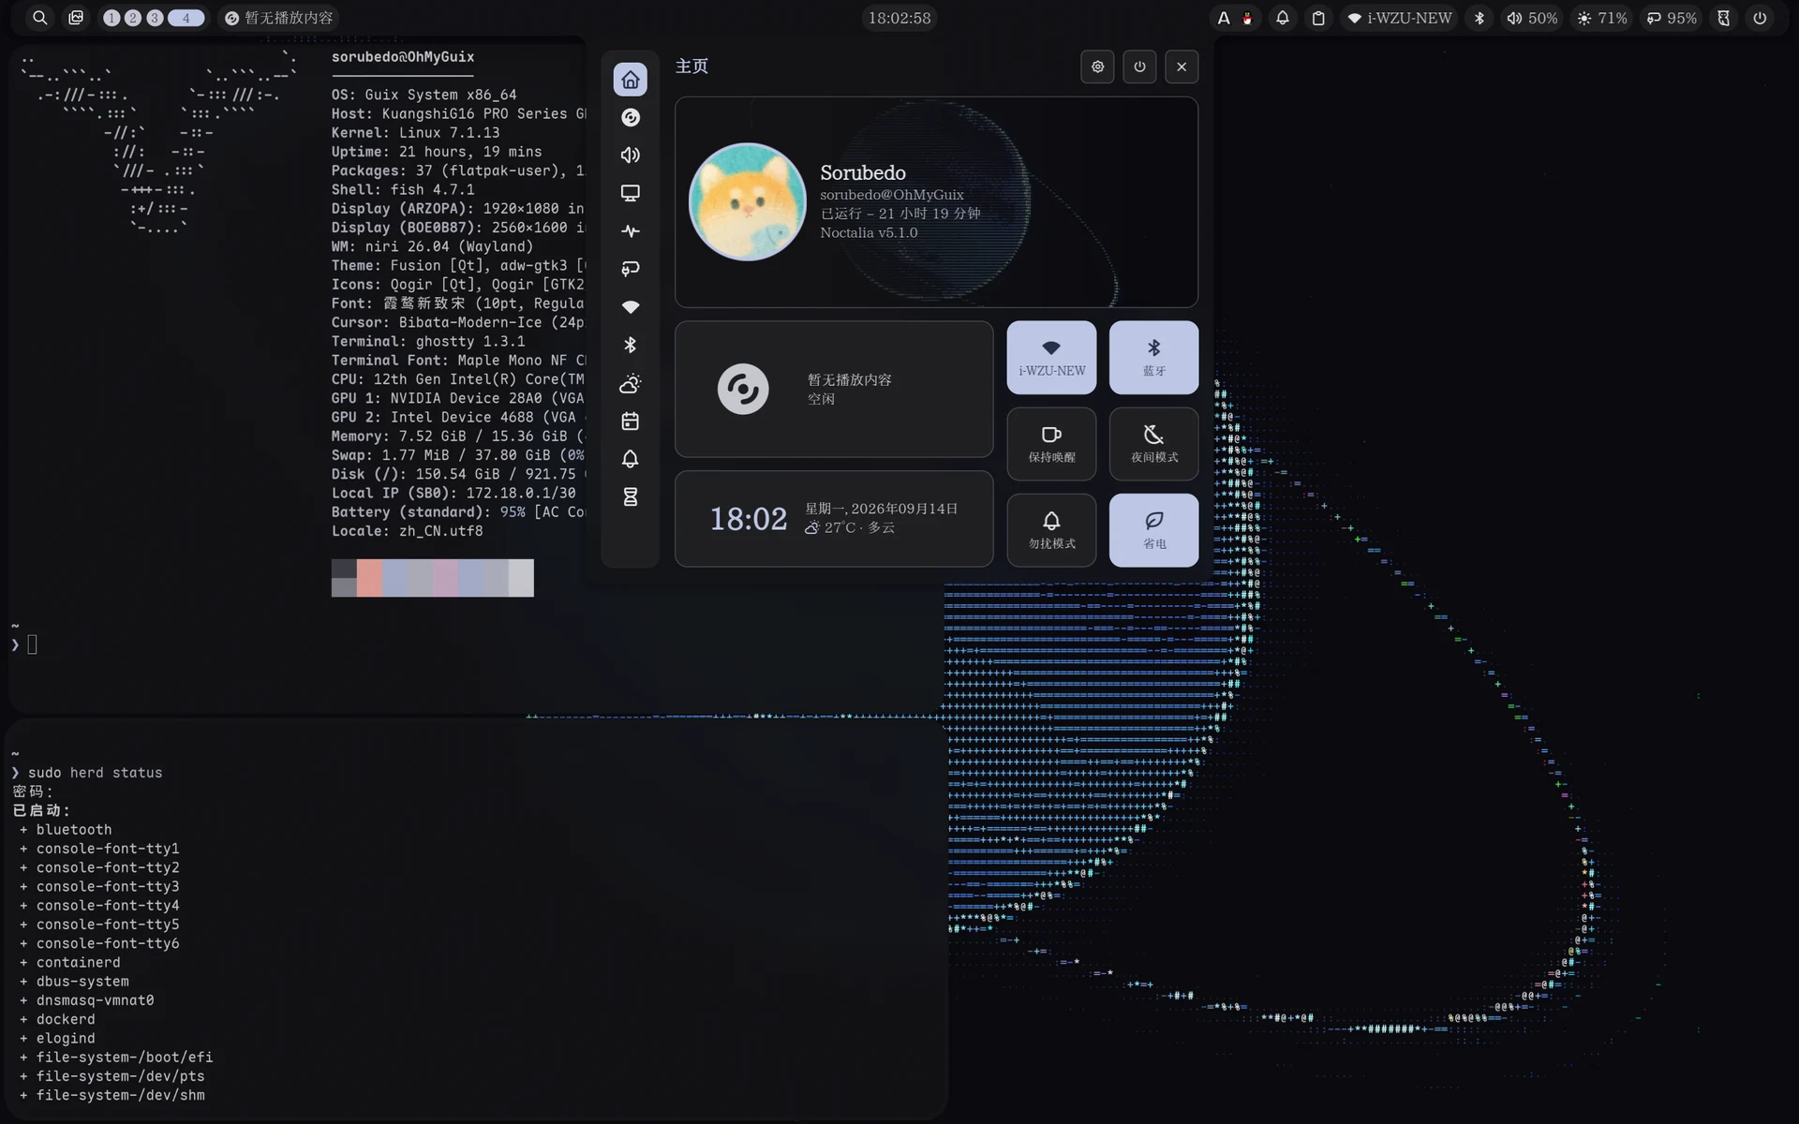Open the notifications bell tab in sidebar
This screenshot has height=1124, width=1799.
(x=630, y=459)
